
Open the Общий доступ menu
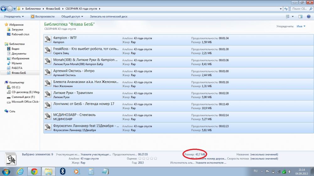click(x=72, y=17)
